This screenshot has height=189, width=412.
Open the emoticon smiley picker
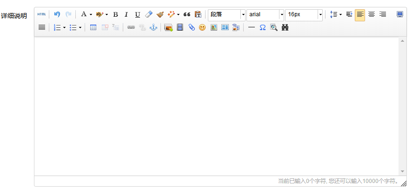click(202, 27)
